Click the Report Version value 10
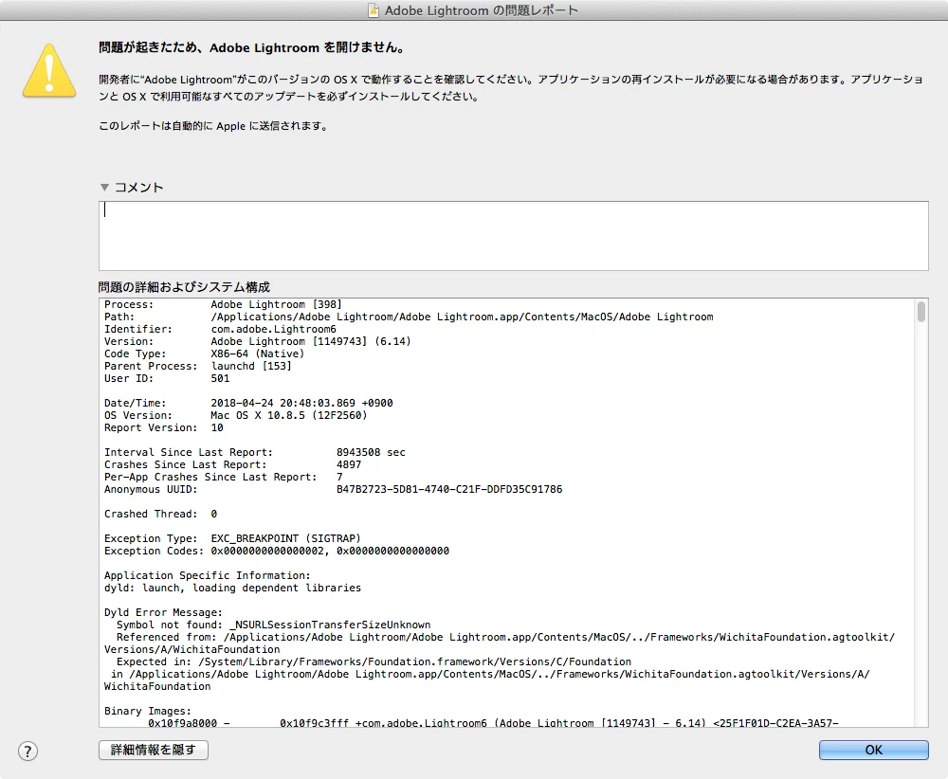Image resolution: width=948 pixels, height=779 pixels. click(216, 427)
